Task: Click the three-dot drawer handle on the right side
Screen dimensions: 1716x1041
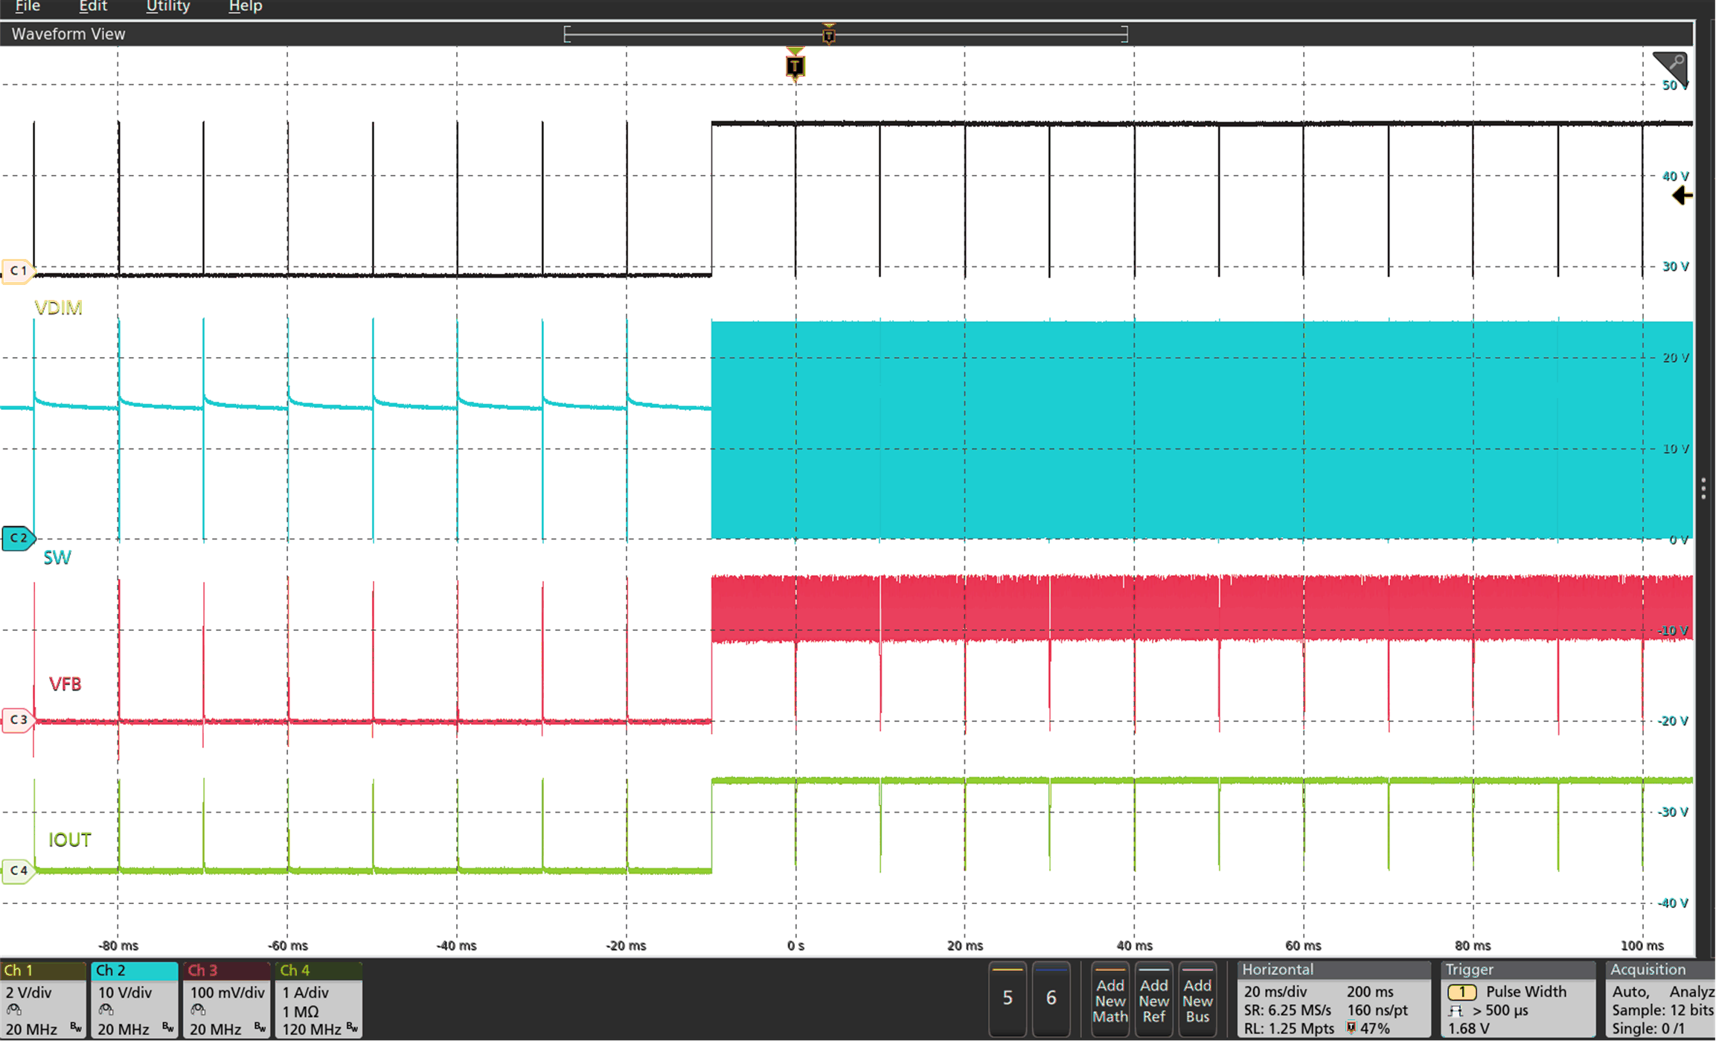Action: pyautogui.click(x=1704, y=487)
